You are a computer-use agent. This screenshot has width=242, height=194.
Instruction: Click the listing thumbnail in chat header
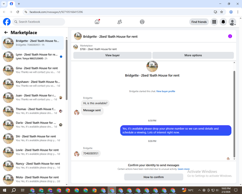(78, 36)
